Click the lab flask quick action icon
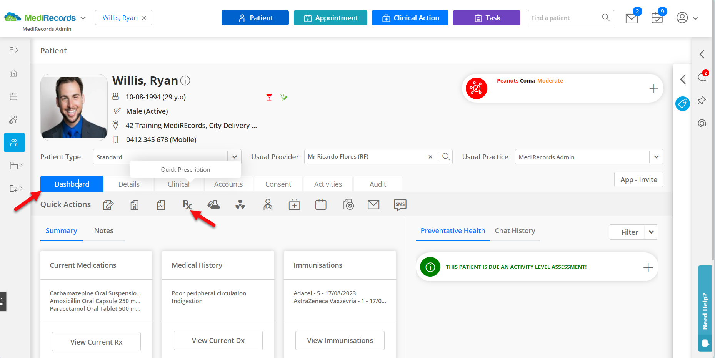Screen dimensions: 715x358 point(213,205)
